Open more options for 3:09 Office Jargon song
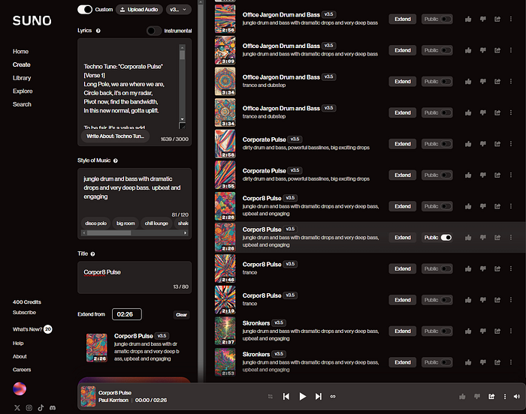The width and height of the screenshot is (526, 414). 510,50
